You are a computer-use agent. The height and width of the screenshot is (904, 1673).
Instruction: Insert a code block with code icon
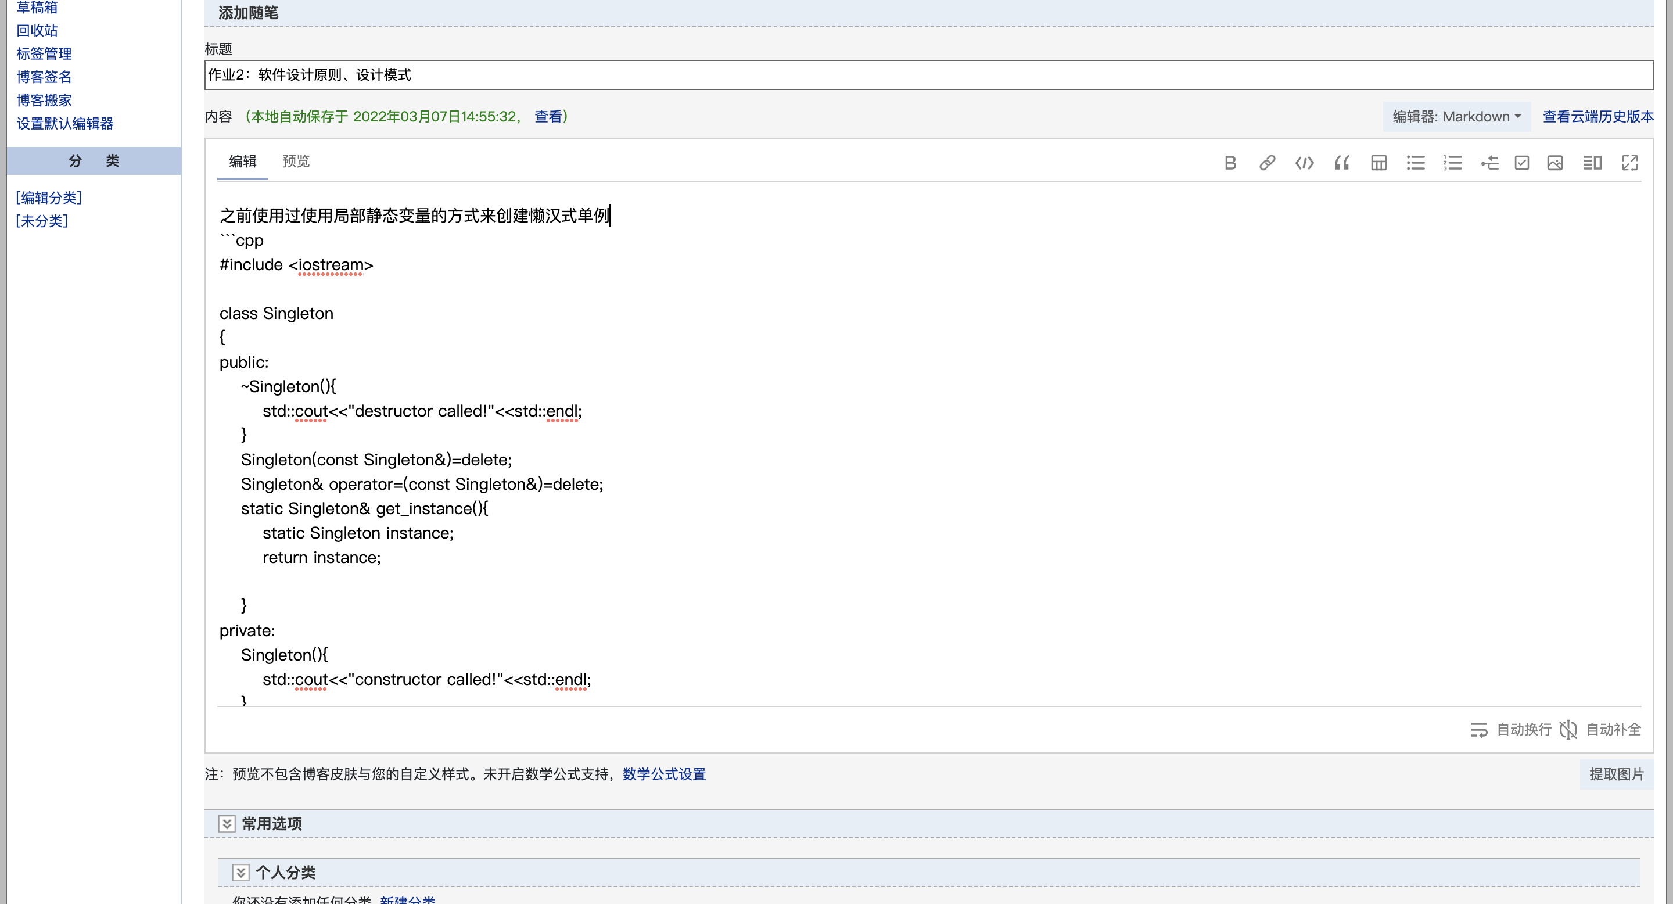coord(1304,162)
